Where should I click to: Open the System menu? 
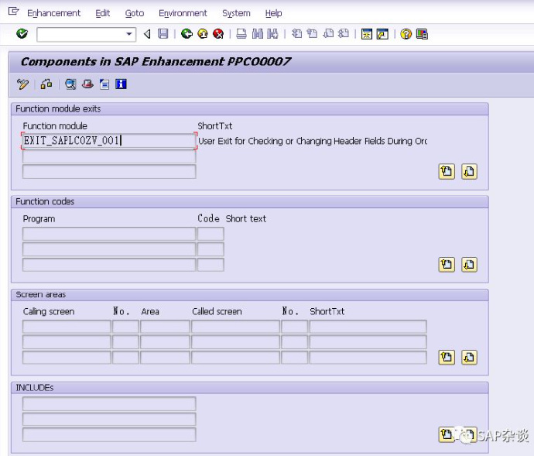(236, 13)
